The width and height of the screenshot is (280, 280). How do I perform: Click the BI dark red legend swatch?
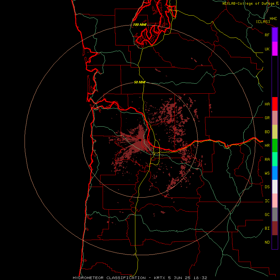(275, 228)
